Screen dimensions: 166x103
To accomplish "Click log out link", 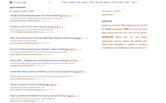I will [x=134, y=2].
